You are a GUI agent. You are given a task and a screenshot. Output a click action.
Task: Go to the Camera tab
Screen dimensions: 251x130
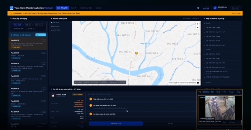point(98,8)
